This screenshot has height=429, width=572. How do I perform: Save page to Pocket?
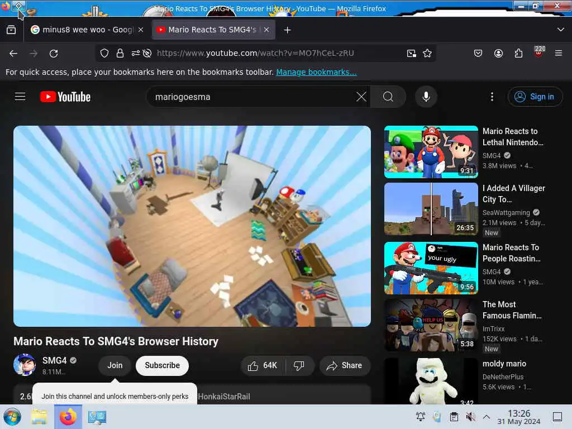[478, 53]
